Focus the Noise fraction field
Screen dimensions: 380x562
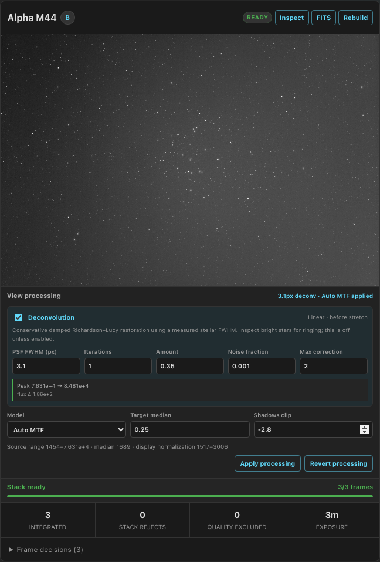point(262,366)
